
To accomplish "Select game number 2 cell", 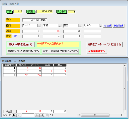I will point(9,71).
